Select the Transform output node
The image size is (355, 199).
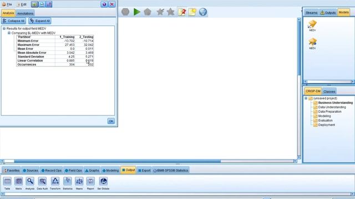pos(55,183)
